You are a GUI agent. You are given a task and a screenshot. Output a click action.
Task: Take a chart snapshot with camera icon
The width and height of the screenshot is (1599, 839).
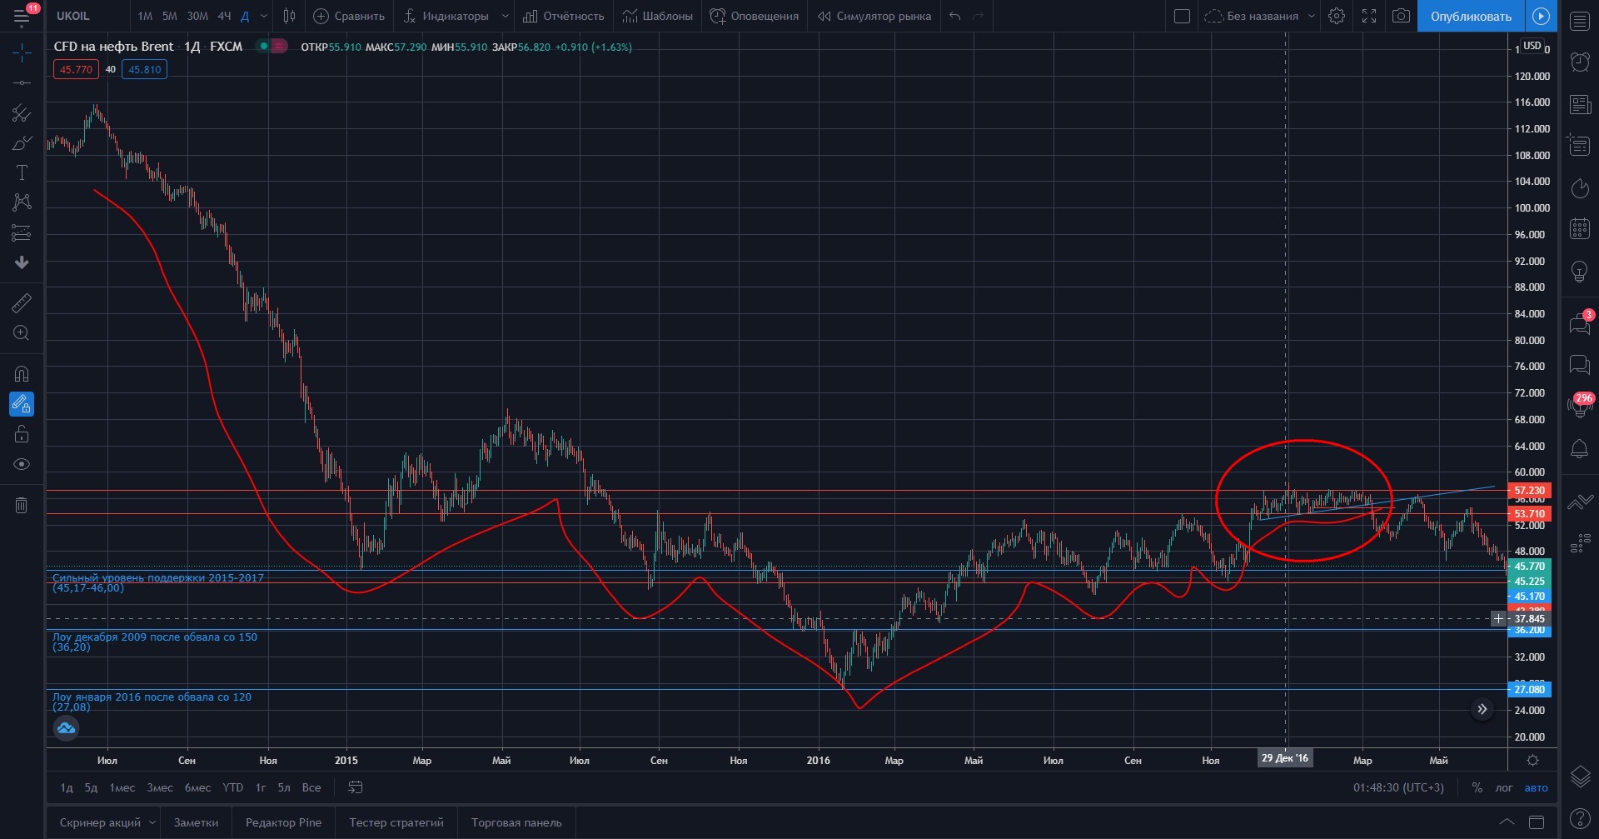pyautogui.click(x=1402, y=16)
